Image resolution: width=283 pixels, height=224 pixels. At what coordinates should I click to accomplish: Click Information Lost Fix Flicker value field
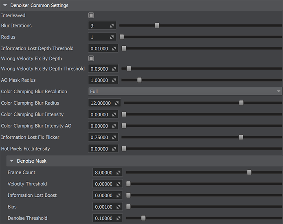(103, 137)
